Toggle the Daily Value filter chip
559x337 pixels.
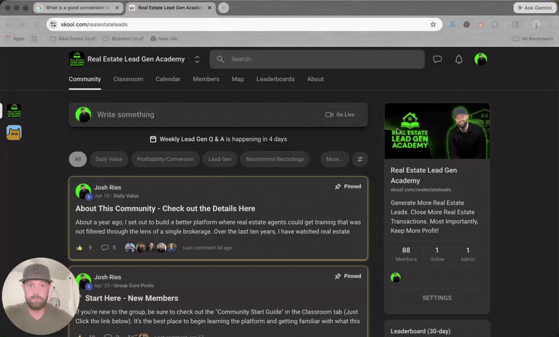(109, 159)
